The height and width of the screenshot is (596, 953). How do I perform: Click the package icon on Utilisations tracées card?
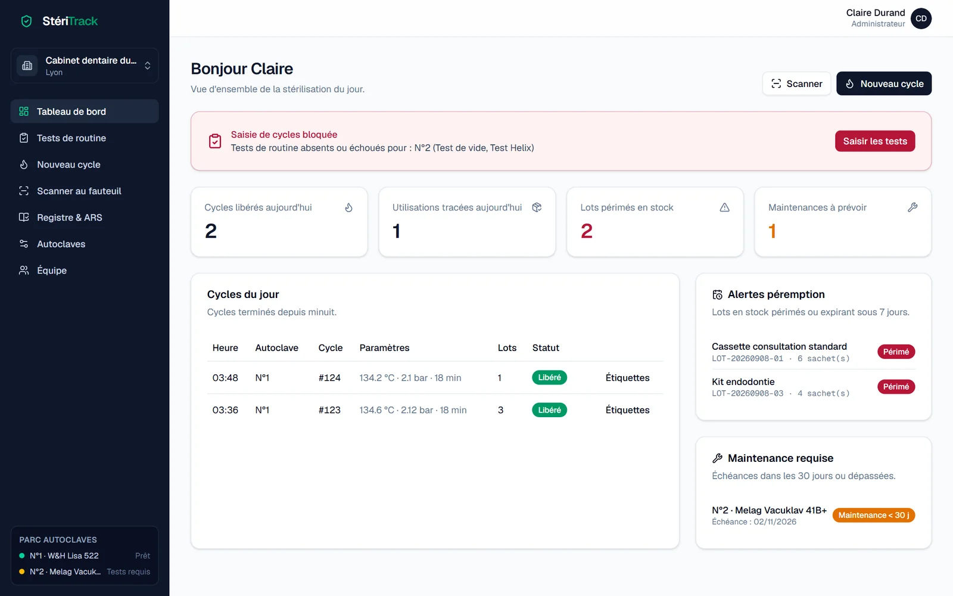(x=537, y=207)
